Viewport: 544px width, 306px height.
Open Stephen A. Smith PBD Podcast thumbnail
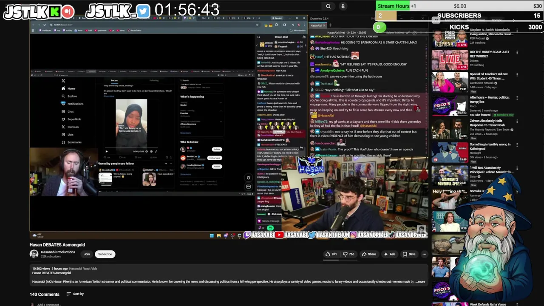(450, 38)
